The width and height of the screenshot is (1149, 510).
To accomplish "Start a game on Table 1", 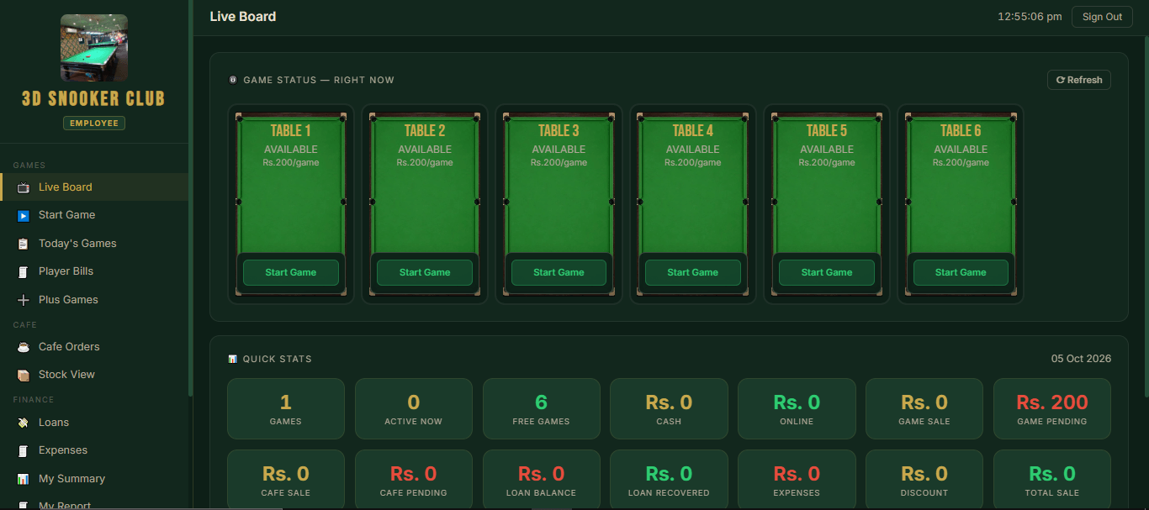I will [291, 272].
